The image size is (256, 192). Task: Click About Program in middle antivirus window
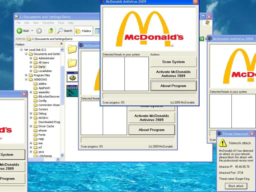tap(152, 130)
